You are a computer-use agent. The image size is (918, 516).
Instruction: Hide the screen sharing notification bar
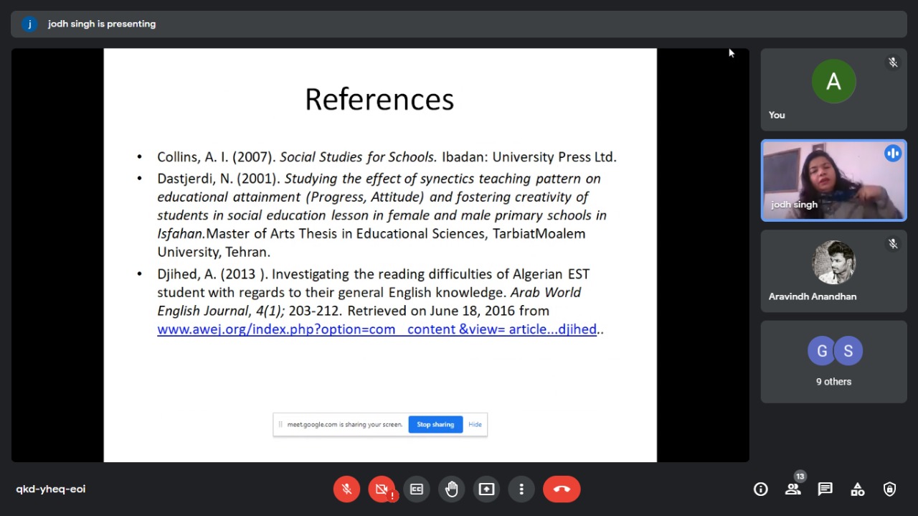click(475, 424)
